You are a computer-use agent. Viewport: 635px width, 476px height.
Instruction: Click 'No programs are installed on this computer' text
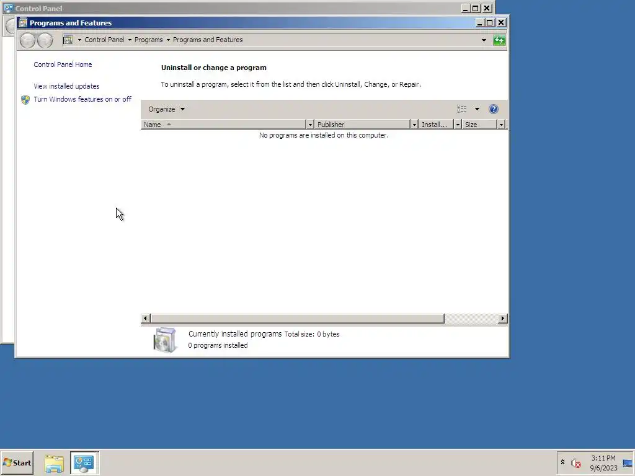click(x=324, y=135)
